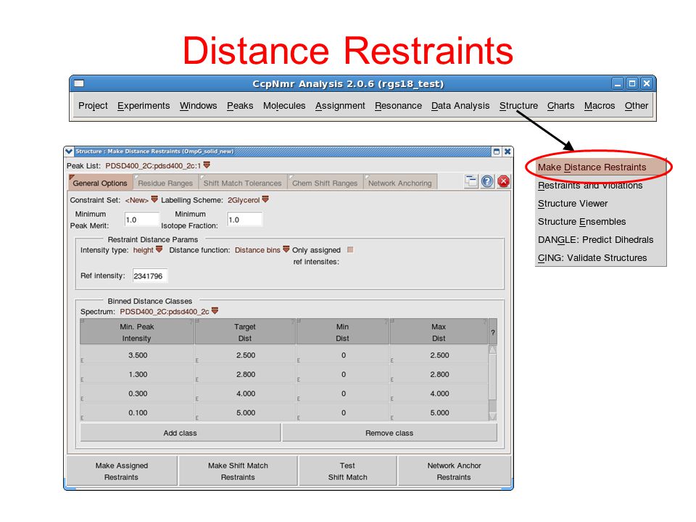Open the Macros menu
The height and width of the screenshot is (522, 696).
[x=600, y=106]
